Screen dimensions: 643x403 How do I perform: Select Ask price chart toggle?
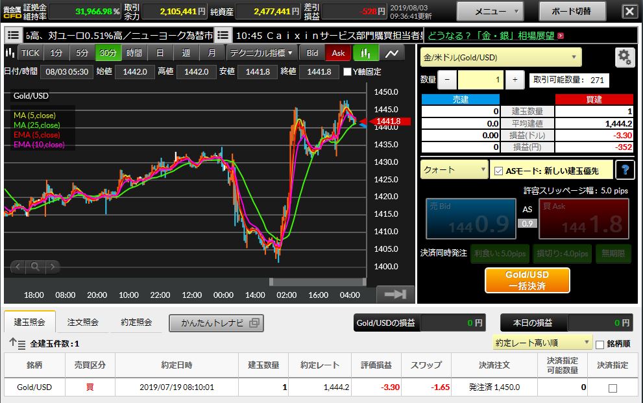pyautogui.click(x=338, y=53)
